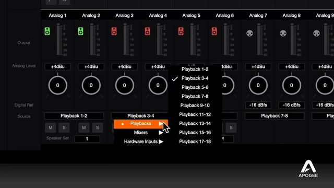Click Analog 3 red speaker icon
Screen dimensions: 334x188
tap(114, 31)
